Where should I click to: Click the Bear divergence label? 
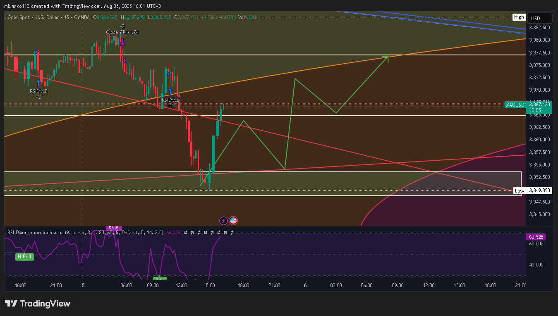tap(114, 227)
